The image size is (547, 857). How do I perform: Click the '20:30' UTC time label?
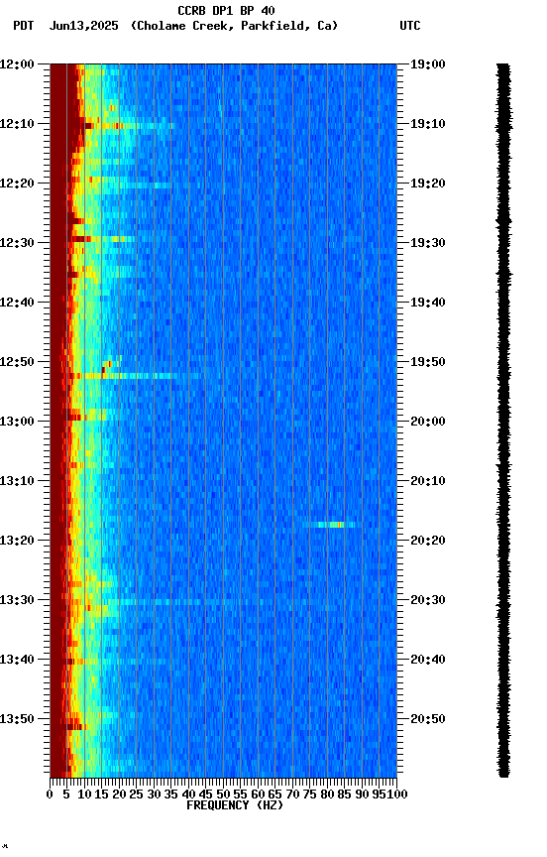[x=427, y=600]
